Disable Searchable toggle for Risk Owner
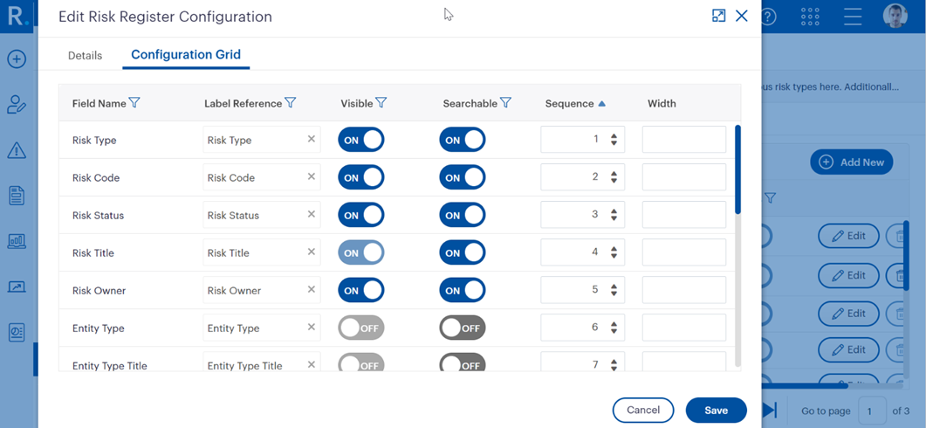Viewport: 926px width, 428px height. [x=463, y=290]
